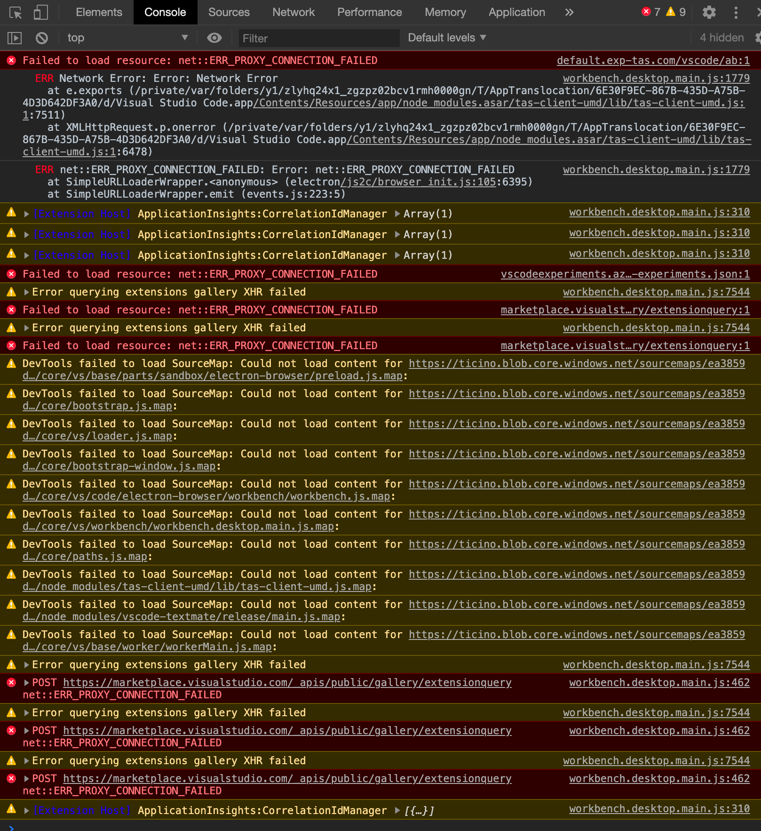Viewport: 761px width, 831px height.
Task: Create a live expression with the eye icon
Action: [214, 38]
